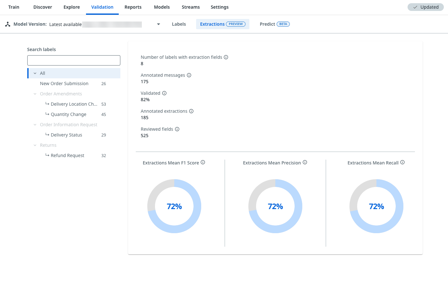Collapse the Order Amendments label group
The height and width of the screenshot is (282, 448).
pos(35,93)
